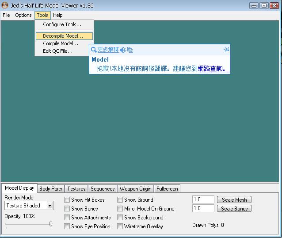Viewport: 282px width, 238px height.
Task: Enable Show Attachments checkbox
Action: [x=67, y=218]
